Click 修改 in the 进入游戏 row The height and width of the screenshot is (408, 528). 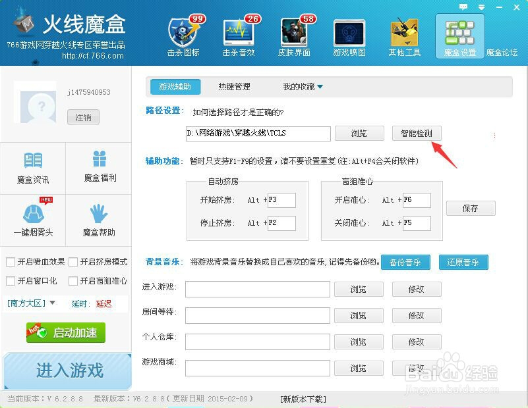417,289
